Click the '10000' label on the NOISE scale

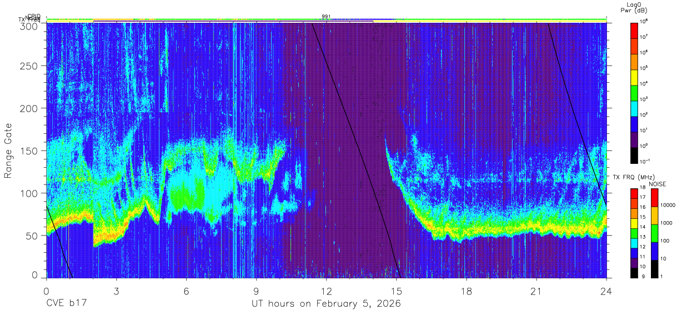point(668,206)
